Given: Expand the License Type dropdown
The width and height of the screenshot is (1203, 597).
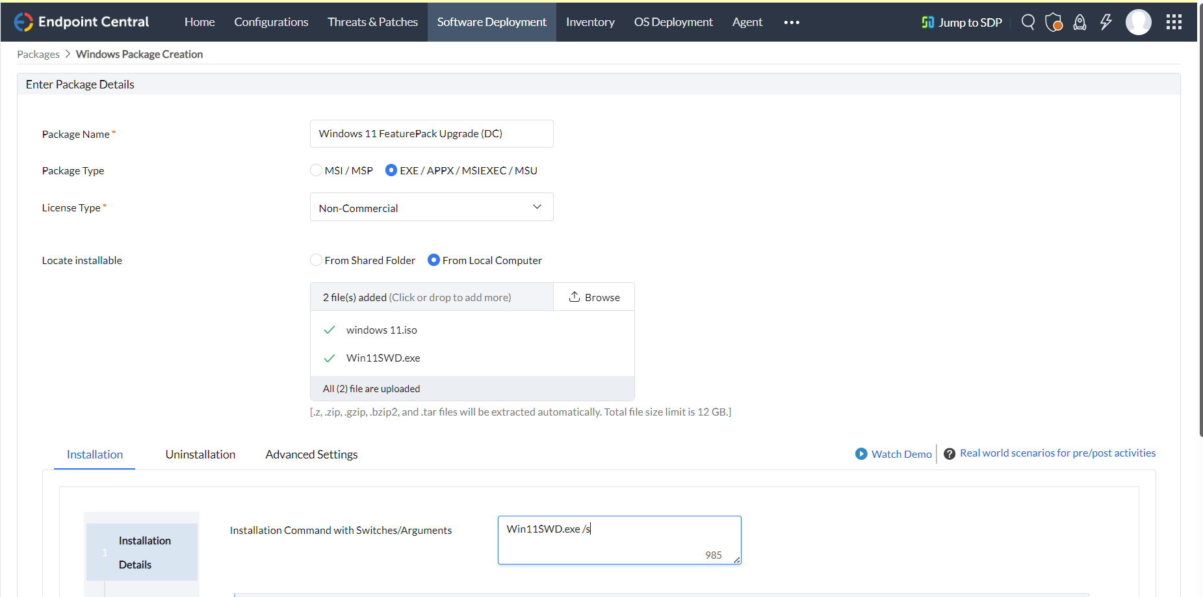Looking at the screenshot, I should click(432, 207).
